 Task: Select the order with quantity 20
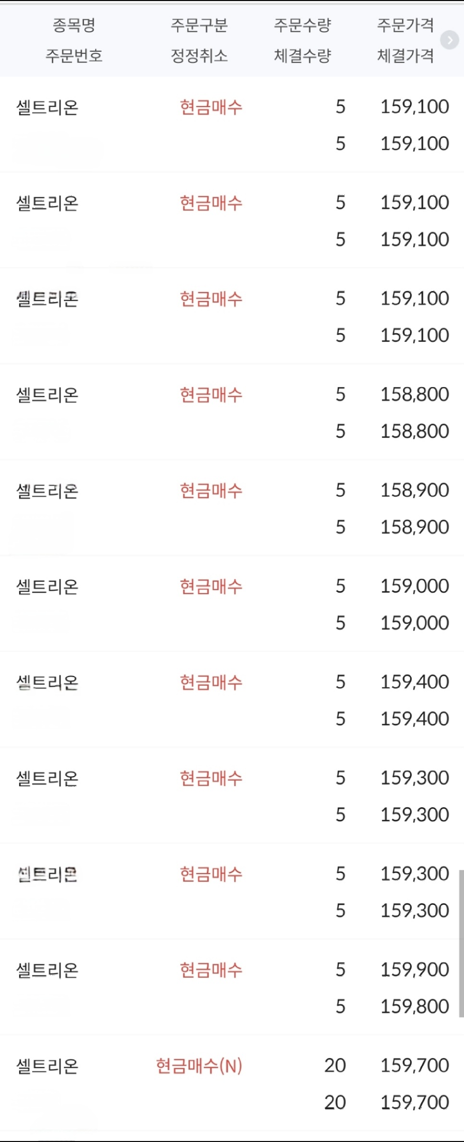(x=232, y=1083)
